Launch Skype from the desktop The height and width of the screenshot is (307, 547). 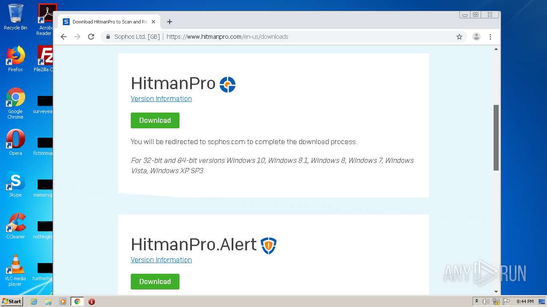point(15,184)
